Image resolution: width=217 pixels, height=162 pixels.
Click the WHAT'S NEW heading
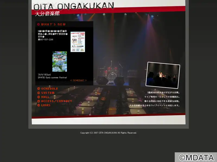pos(53,24)
